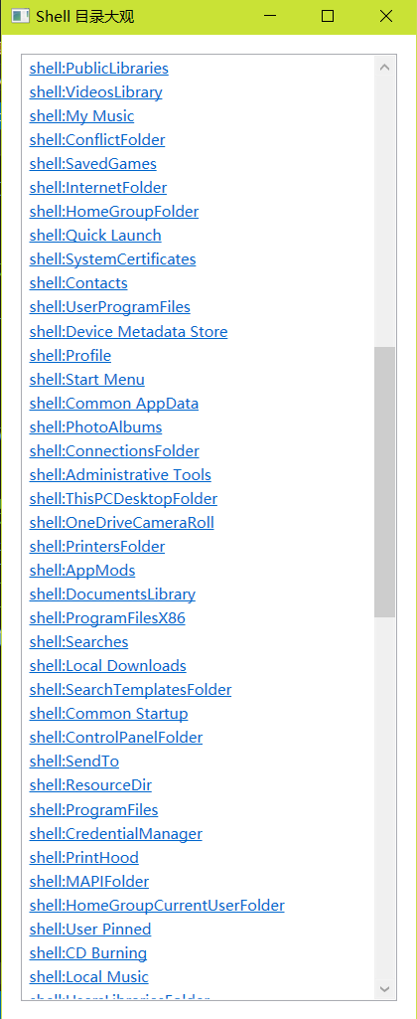This screenshot has height=1019, width=417.
Task: Open shell:ControlPanelFolder link
Action: tap(116, 738)
